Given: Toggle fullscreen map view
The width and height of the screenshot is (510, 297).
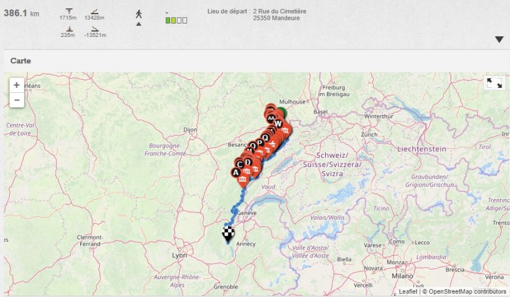Looking at the screenshot, I should click(494, 83).
